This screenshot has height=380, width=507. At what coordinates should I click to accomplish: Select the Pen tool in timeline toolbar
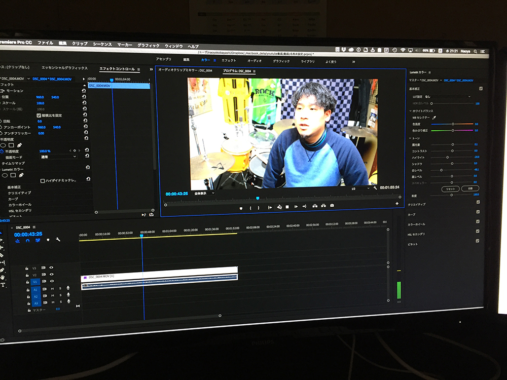2,270
